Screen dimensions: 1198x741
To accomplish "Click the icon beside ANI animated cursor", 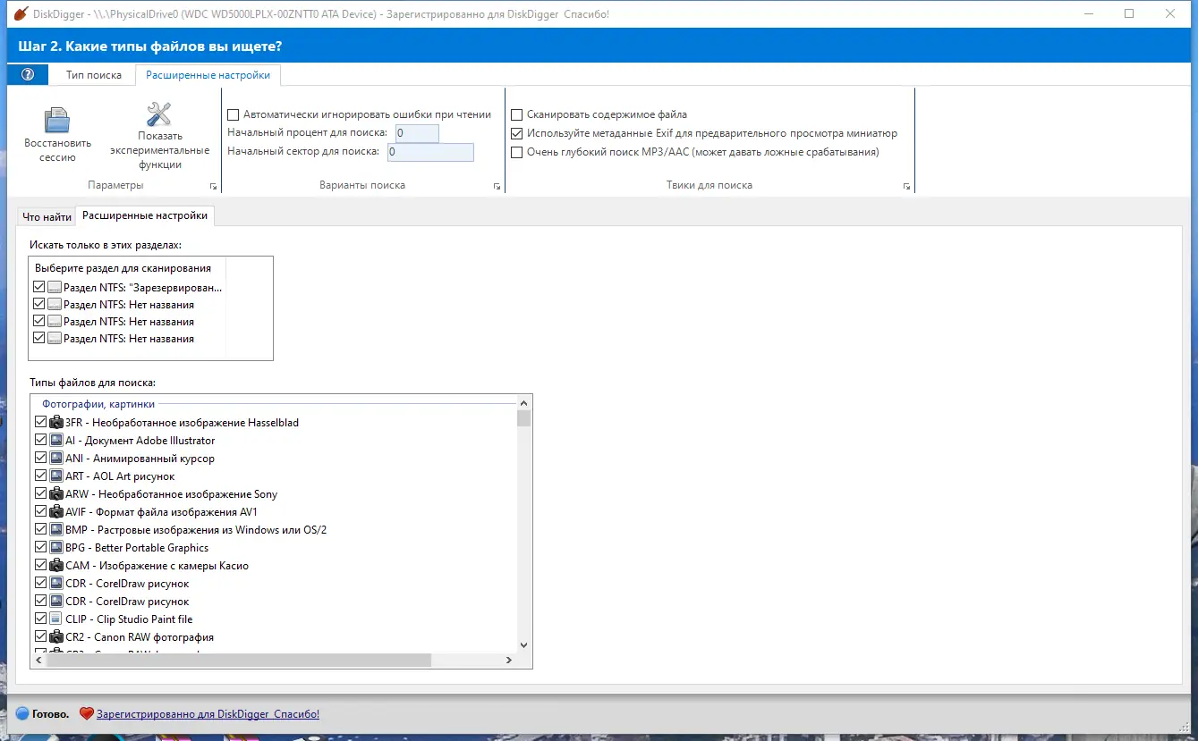I will pyautogui.click(x=56, y=458).
